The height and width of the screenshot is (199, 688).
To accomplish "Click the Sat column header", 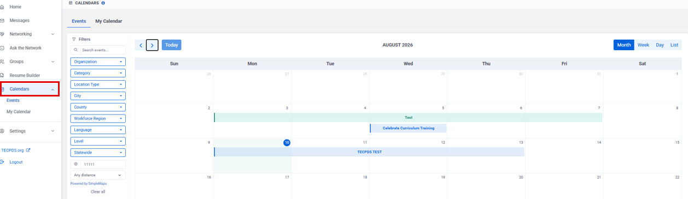I will pyautogui.click(x=642, y=64).
